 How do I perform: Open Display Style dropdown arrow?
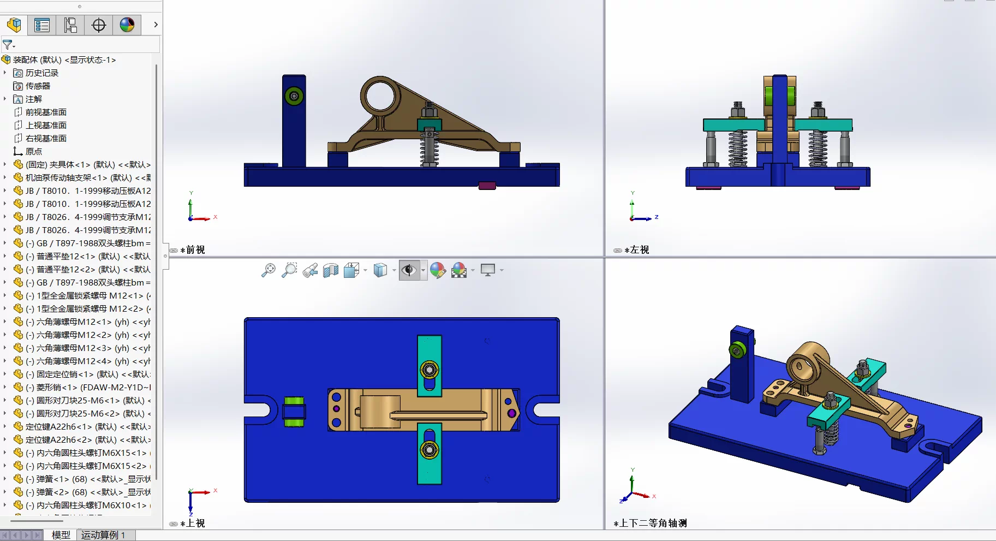(394, 270)
